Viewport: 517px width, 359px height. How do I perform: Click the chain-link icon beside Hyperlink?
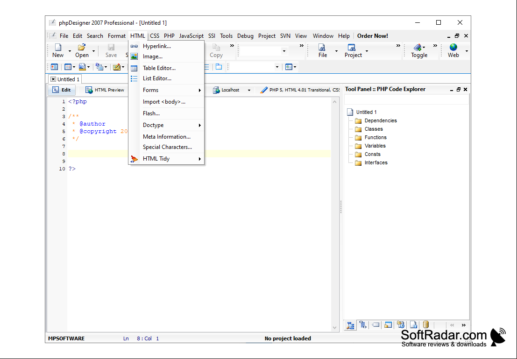pos(134,46)
